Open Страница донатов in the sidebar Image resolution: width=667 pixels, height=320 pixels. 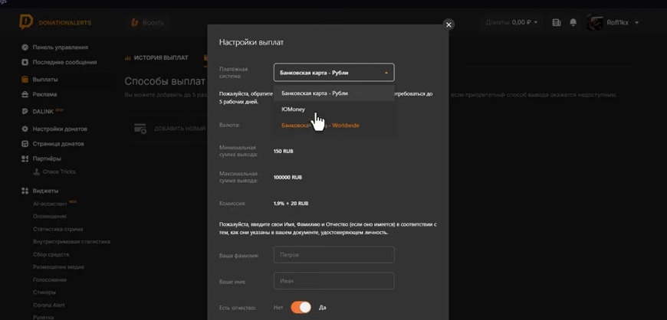pos(58,144)
